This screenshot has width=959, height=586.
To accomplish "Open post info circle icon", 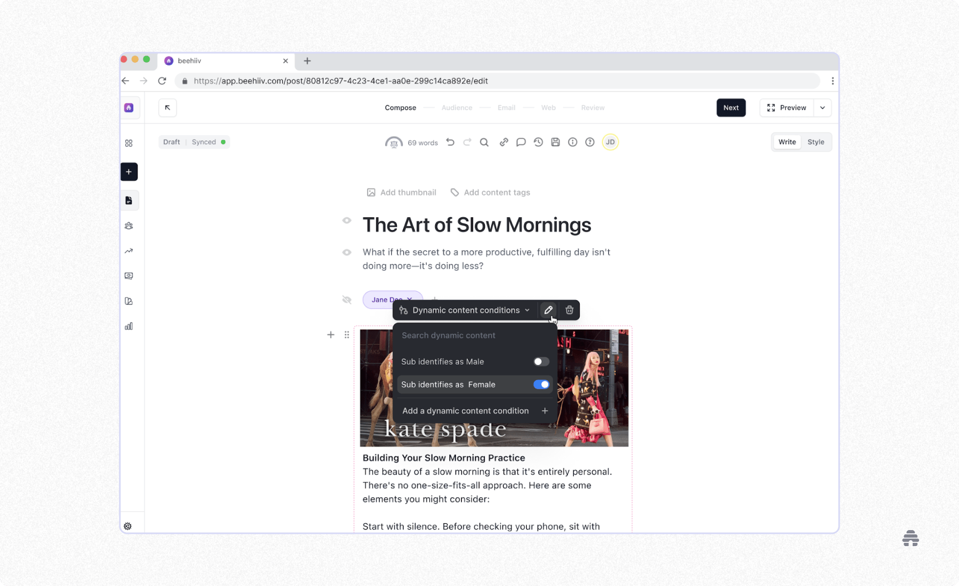I will [573, 142].
